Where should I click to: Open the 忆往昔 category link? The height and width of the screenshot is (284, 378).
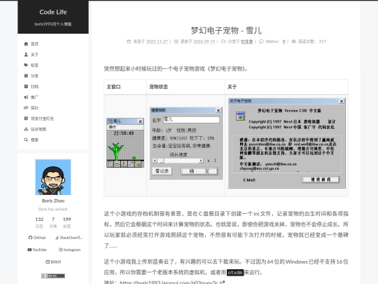247,41
